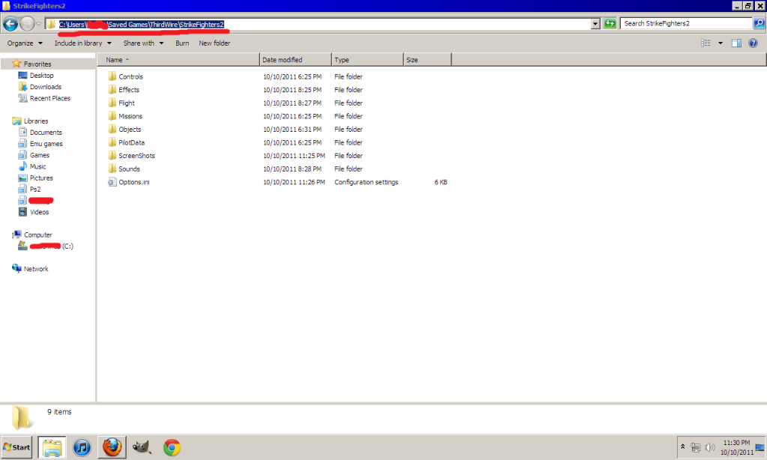Open the Documents library
Viewport: 767px width, 460px height.
click(46, 132)
